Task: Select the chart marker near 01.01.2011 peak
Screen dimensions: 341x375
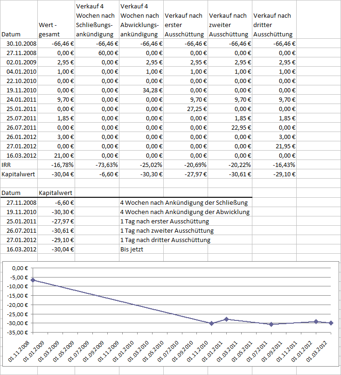Action: click(x=226, y=319)
